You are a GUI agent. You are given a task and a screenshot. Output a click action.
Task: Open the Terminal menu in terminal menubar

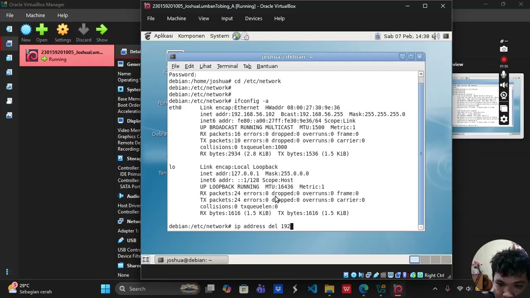[x=227, y=66]
